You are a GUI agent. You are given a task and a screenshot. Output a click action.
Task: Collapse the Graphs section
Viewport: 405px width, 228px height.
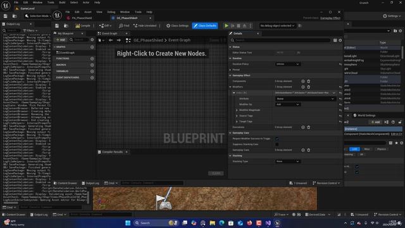[x=54, y=47]
